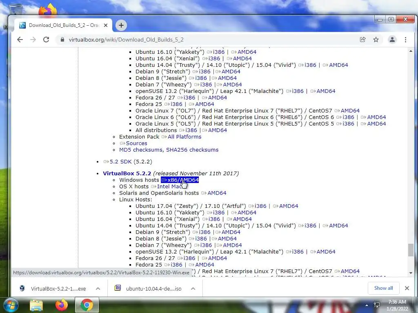This screenshot has width=418, height=313.
Task: Open upper All distributions AMD64 link
Action: coord(215,130)
